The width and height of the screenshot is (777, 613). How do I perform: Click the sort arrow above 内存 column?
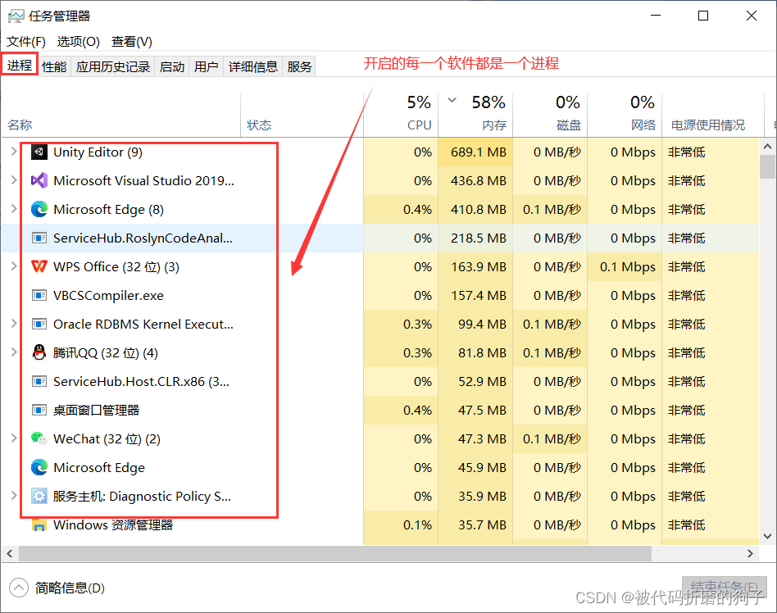pos(452,100)
